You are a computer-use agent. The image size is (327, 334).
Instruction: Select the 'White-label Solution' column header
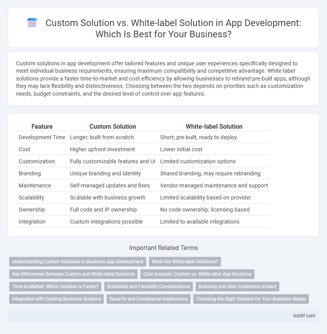click(x=214, y=126)
